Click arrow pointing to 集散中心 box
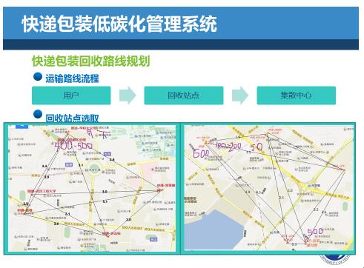Viewport: 364px width, 268px height. pyautogui.click(x=240, y=96)
